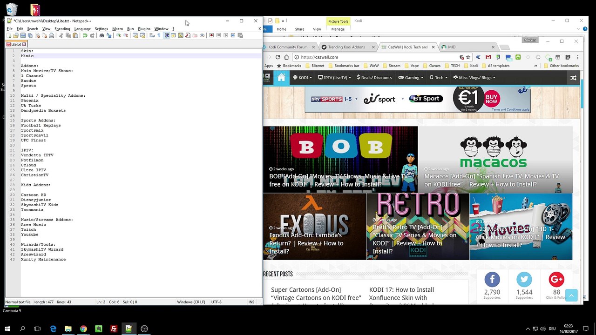Image resolution: width=596 pixels, height=335 pixels.
Task: Open the Encoding menu in Notepad++
Action: [x=62, y=29]
